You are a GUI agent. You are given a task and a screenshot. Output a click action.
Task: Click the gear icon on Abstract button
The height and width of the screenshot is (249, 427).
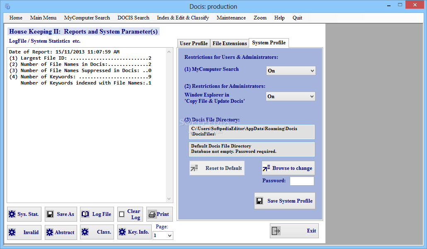[50, 232]
